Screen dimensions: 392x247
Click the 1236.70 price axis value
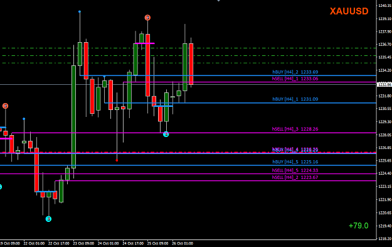pos(385,45)
